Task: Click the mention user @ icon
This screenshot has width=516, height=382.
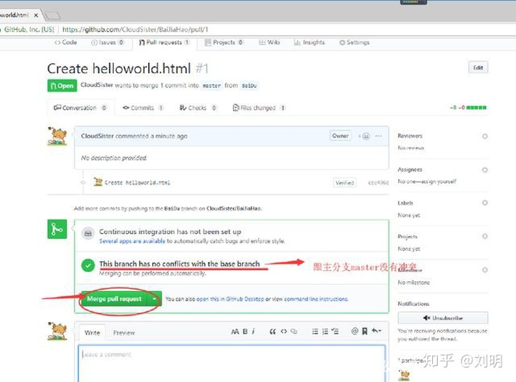Action: [x=355, y=331]
